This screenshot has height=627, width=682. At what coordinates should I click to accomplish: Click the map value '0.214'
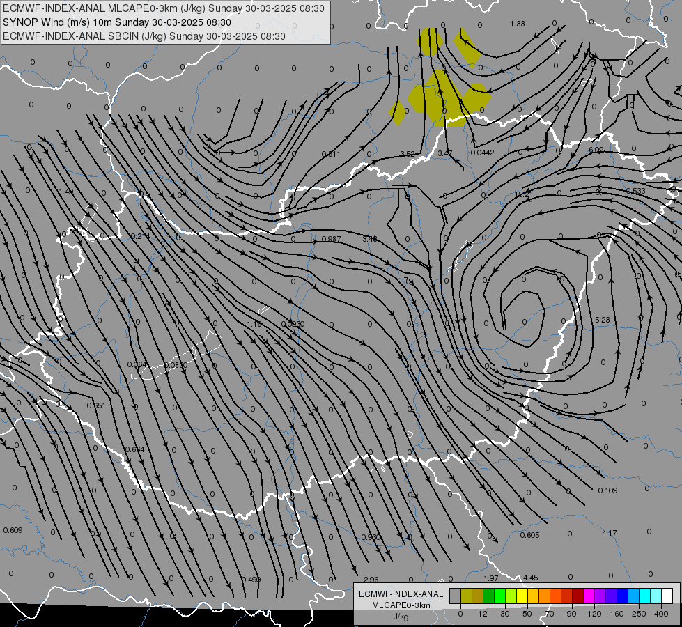[x=141, y=236]
